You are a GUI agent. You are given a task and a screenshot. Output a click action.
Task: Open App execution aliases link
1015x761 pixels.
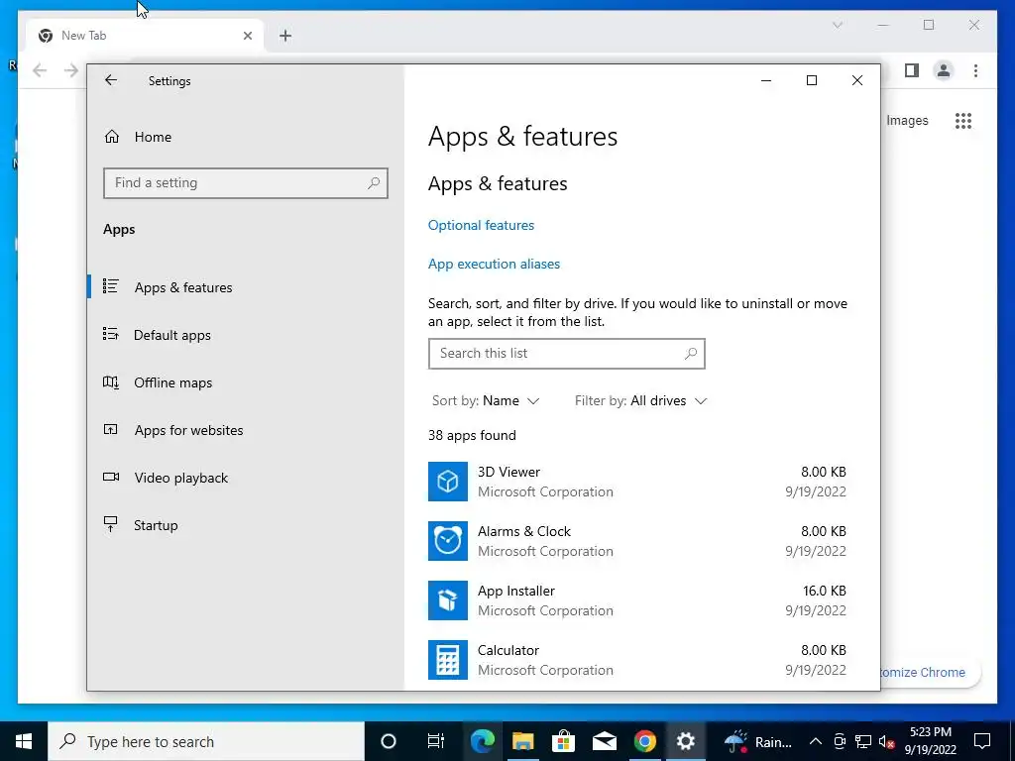[x=494, y=264]
